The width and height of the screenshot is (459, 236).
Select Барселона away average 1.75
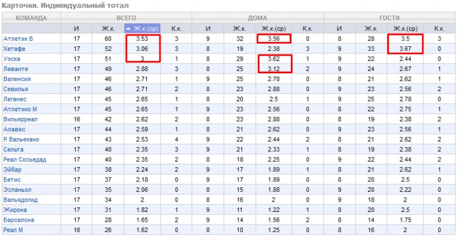(405, 220)
